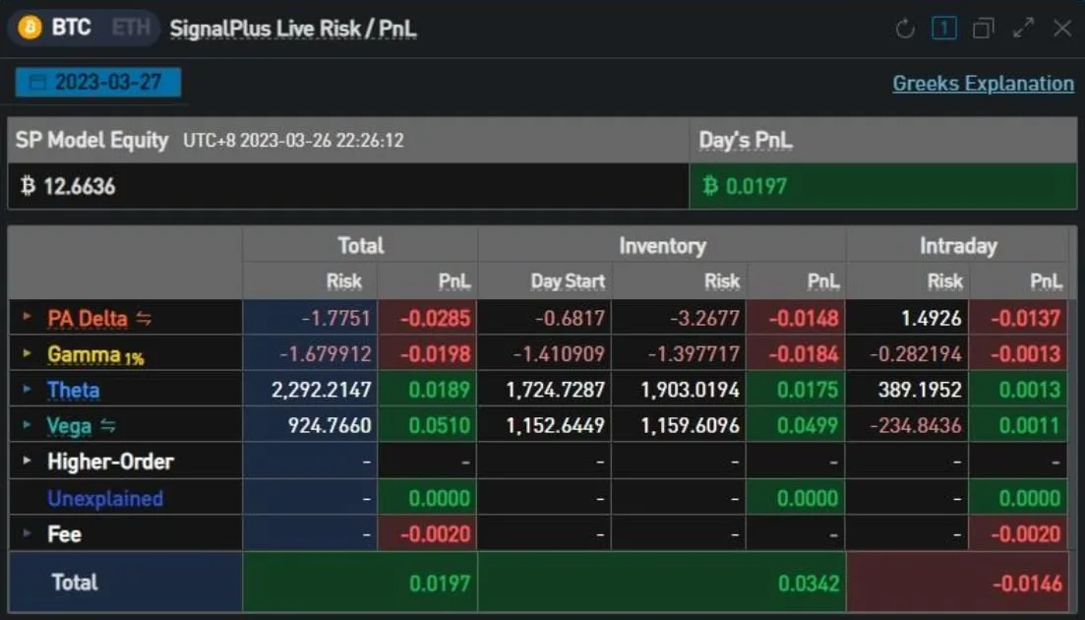Expand the Gamma 1% row
The width and height of the screenshot is (1085, 620).
click(27, 353)
